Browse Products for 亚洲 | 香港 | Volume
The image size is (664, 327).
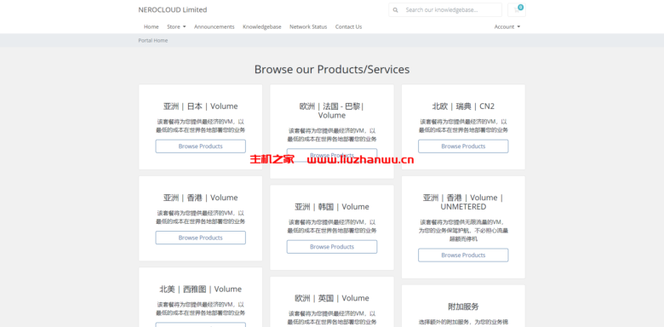click(x=200, y=238)
